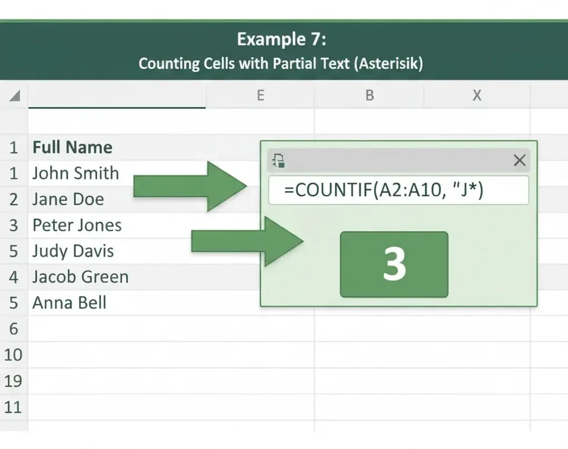Close the formula popup with the X
The image size is (568, 449).
click(x=519, y=161)
